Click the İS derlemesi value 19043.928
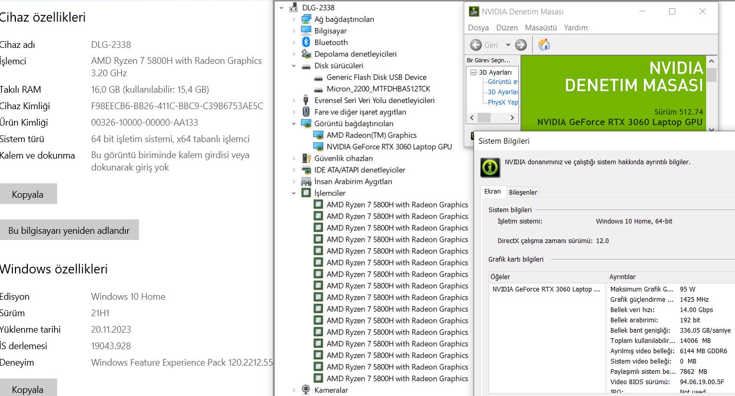735x396 pixels. [x=111, y=346]
